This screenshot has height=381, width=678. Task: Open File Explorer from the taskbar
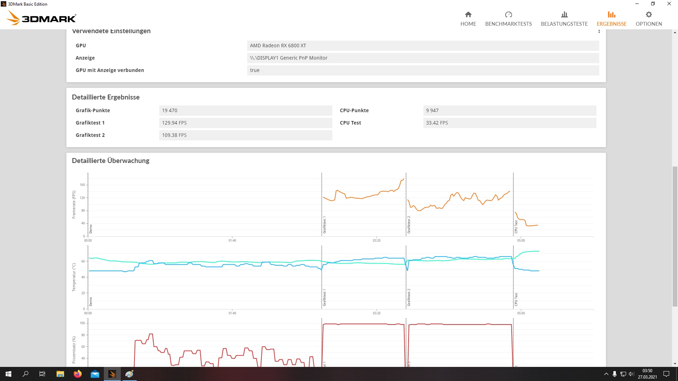(x=60, y=374)
